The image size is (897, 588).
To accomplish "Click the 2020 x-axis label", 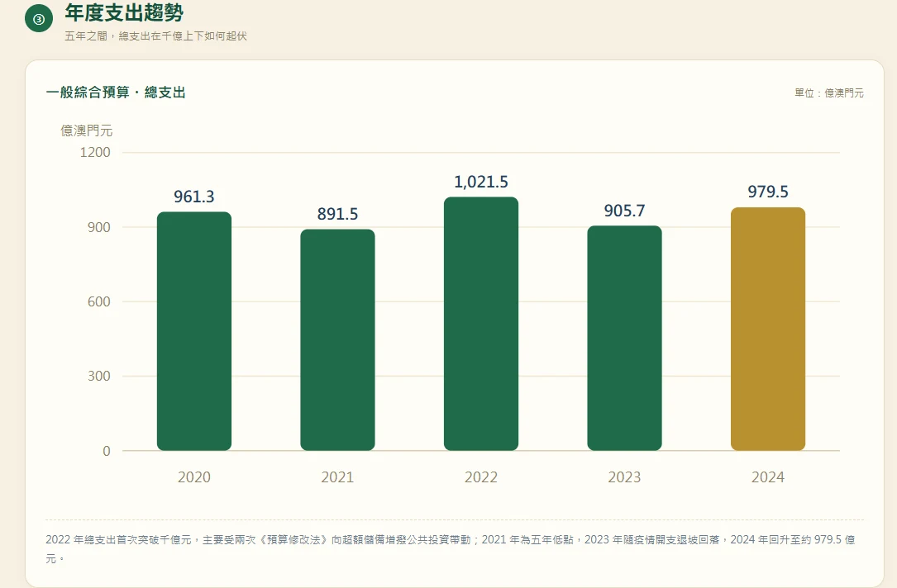I will pyautogui.click(x=194, y=477).
